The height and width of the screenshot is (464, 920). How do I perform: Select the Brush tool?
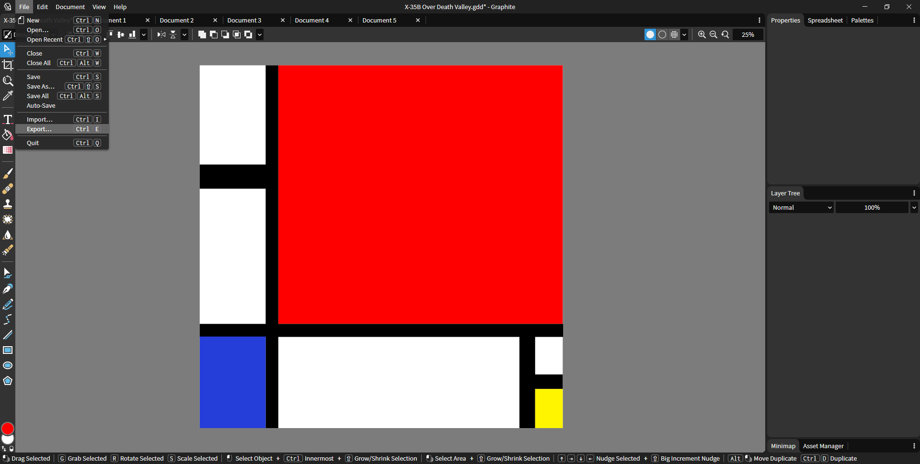(8, 173)
